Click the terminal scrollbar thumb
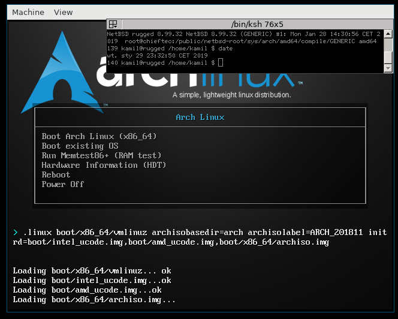 tap(388, 57)
